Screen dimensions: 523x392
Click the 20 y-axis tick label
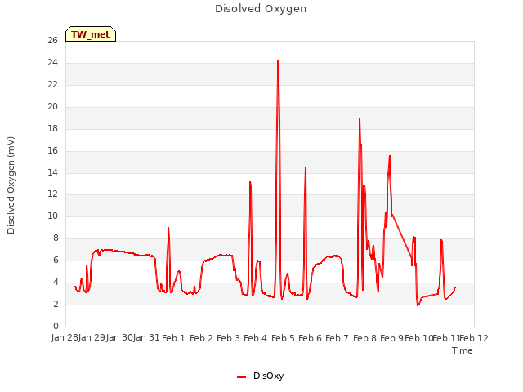52,106
